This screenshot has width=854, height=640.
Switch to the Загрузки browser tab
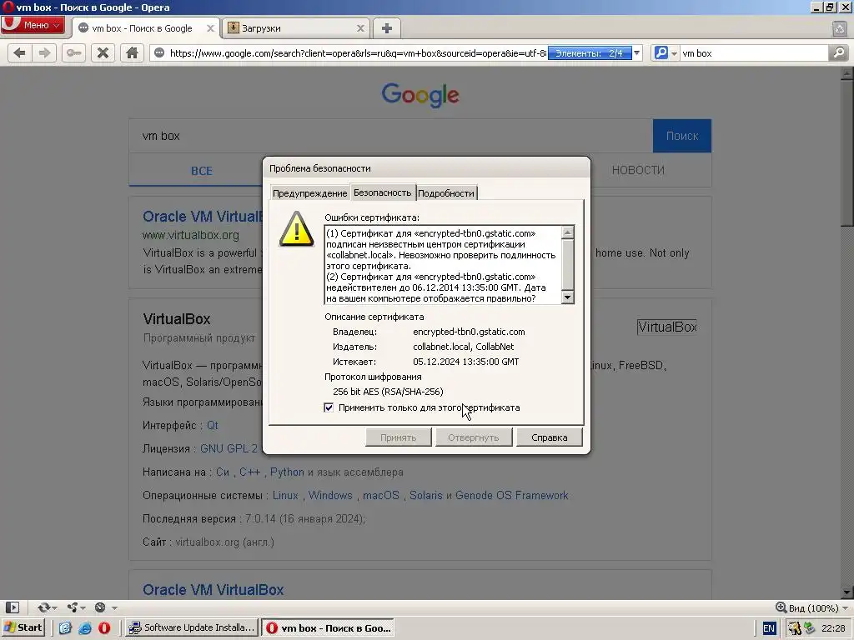(x=296, y=28)
